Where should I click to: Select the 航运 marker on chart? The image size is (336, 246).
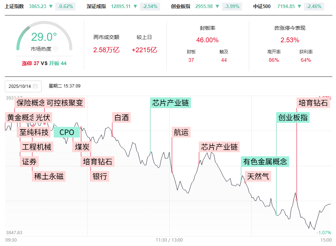181,132
